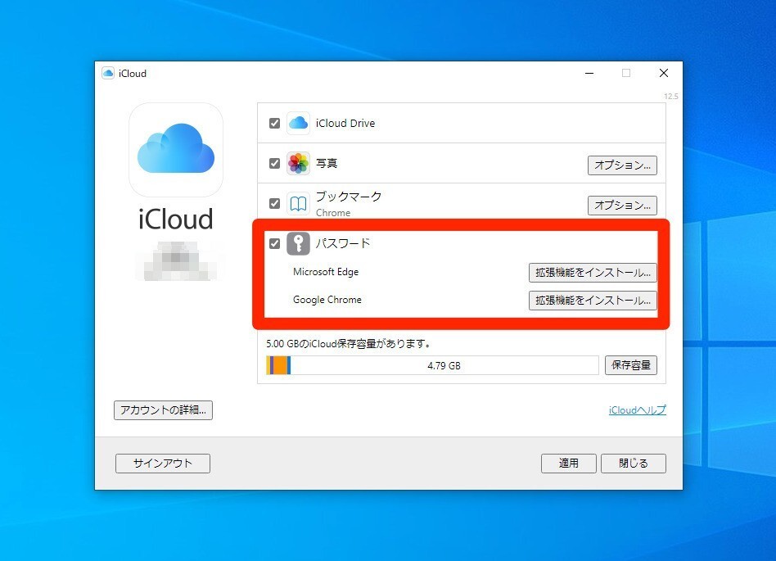The width and height of the screenshot is (776, 561).
Task: Click the Bookmarks book icon
Action: point(298,203)
